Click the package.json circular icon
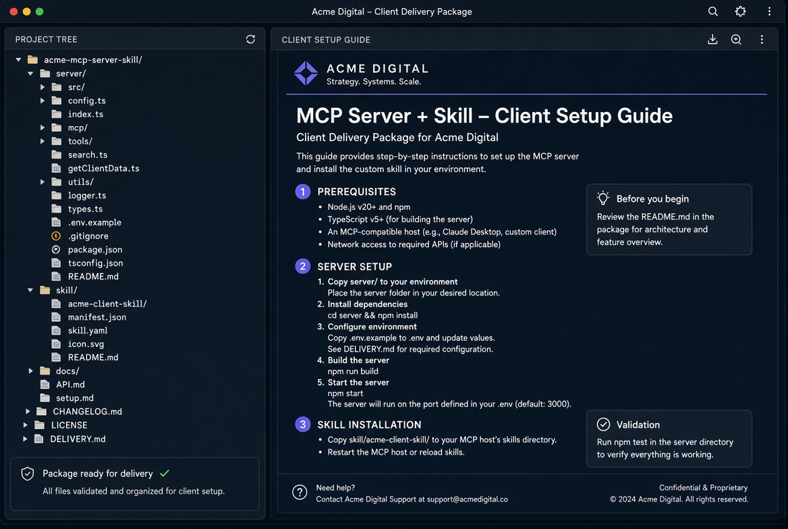The image size is (788, 529). (x=56, y=250)
